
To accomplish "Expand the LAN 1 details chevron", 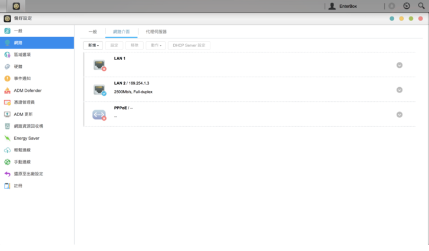I will point(400,65).
